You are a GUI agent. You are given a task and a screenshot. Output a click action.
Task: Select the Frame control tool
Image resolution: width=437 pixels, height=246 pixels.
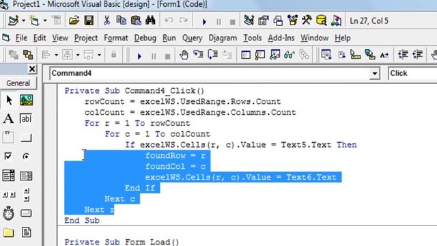coord(8,137)
